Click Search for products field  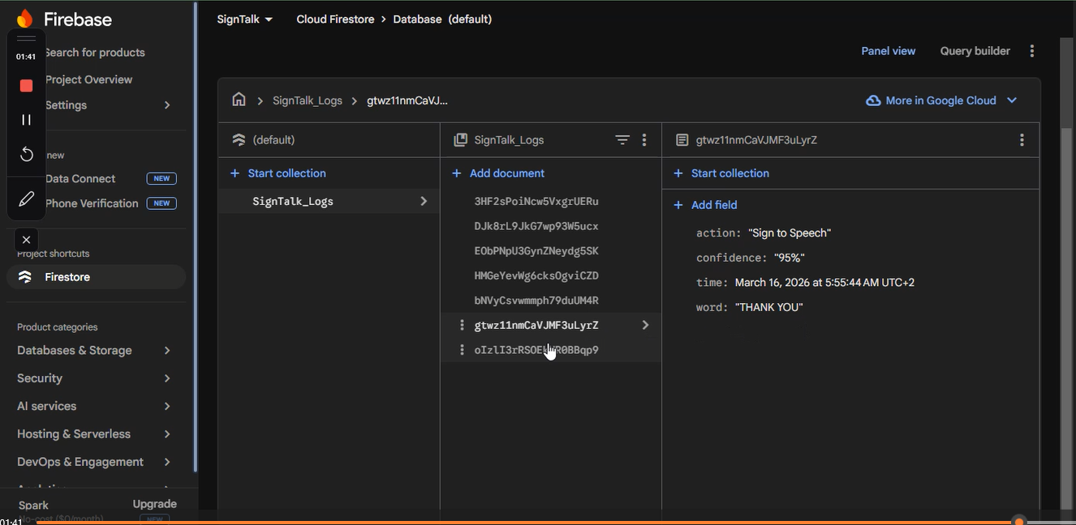point(94,53)
